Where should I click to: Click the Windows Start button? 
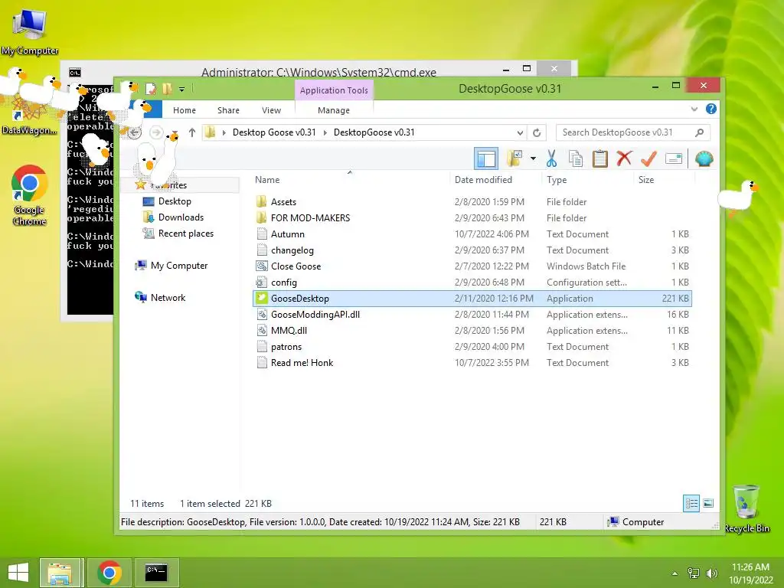pos(18,573)
